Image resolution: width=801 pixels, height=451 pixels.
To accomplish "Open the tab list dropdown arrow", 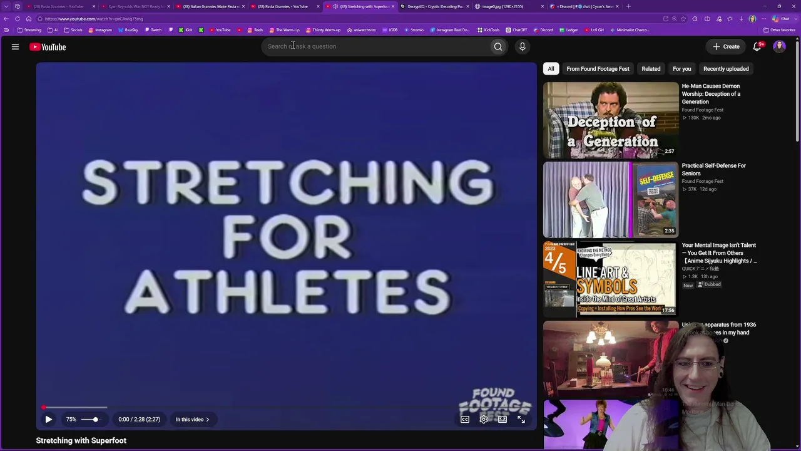I will coord(6,6).
